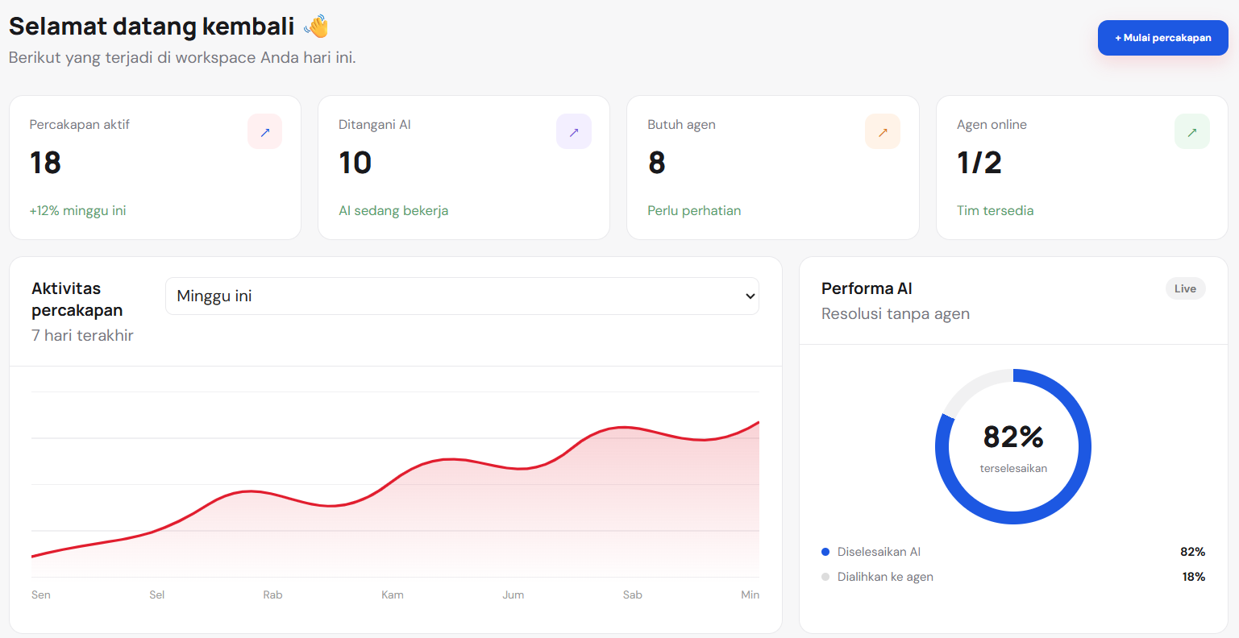This screenshot has width=1239, height=638.
Task: Click green arrow icon on Agen online card
Action: pos(1192,131)
